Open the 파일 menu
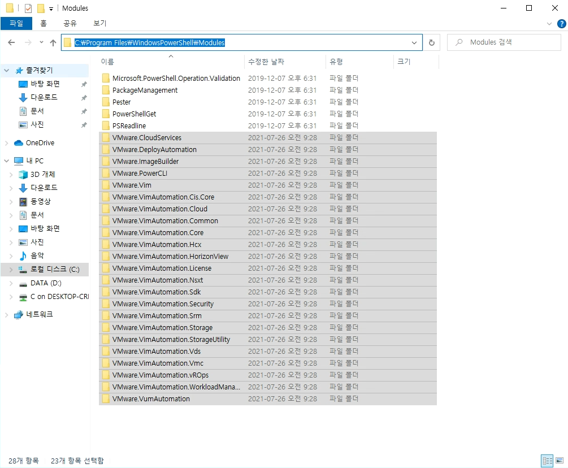This screenshot has height=468, width=568. (x=17, y=23)
